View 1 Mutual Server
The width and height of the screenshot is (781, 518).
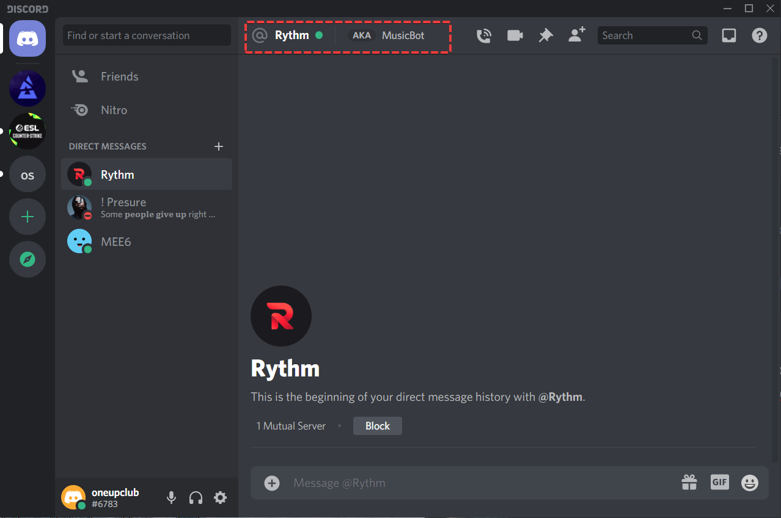pos(291,426)
